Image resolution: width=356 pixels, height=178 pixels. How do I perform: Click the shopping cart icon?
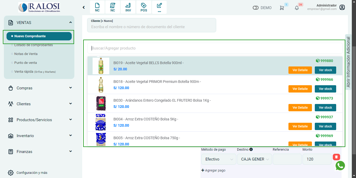[x=282, y=8]
